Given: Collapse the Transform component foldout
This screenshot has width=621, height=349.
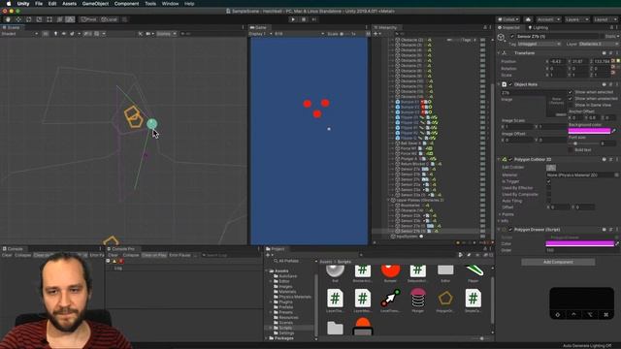Looking at the screenshot, I should point(499,53).
